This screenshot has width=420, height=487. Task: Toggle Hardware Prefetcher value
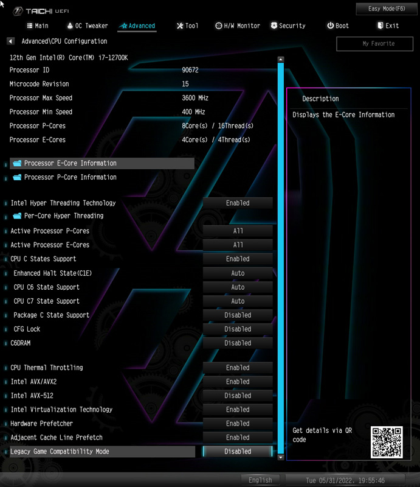coord(238,423)
